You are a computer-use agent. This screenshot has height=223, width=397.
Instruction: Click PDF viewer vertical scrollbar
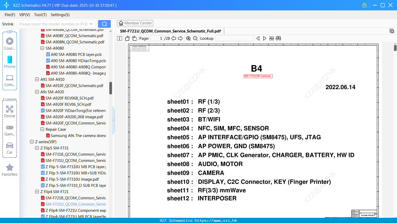pyautogui.click(x=395, y=48)
